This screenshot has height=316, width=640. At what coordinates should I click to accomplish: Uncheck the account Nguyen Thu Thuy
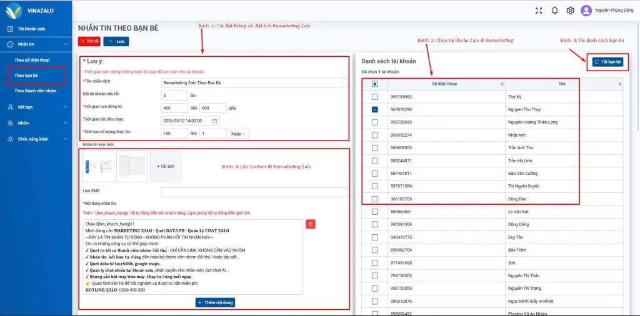(x=374, y=109)
